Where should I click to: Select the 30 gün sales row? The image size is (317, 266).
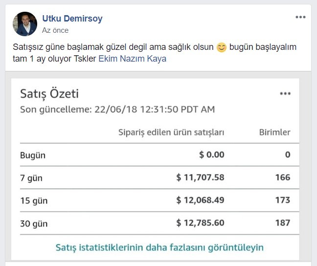(159, 223)
